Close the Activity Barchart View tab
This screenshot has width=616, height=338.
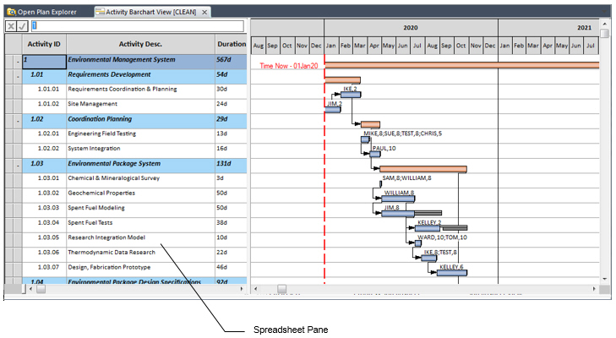pos(204,12)
